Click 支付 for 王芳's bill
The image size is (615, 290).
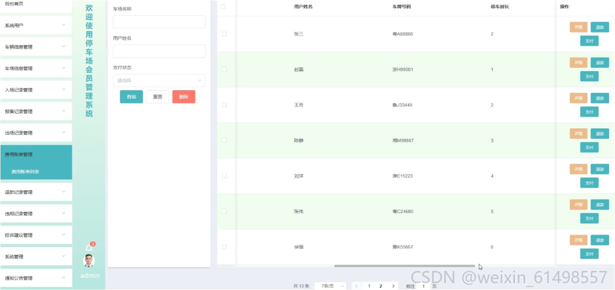[589, 112]
